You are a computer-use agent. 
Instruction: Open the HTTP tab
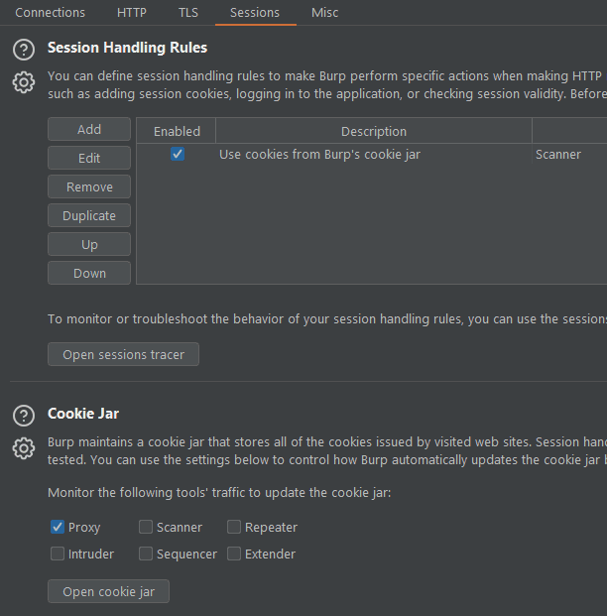[x=132, y=13]
